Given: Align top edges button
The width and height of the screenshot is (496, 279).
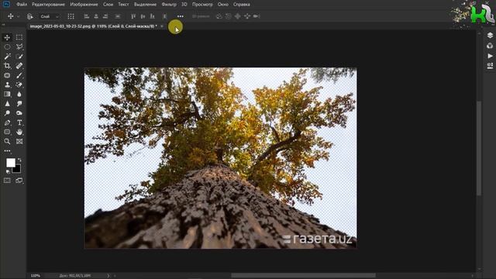Looking at the screenshot, I should [133, 16].
